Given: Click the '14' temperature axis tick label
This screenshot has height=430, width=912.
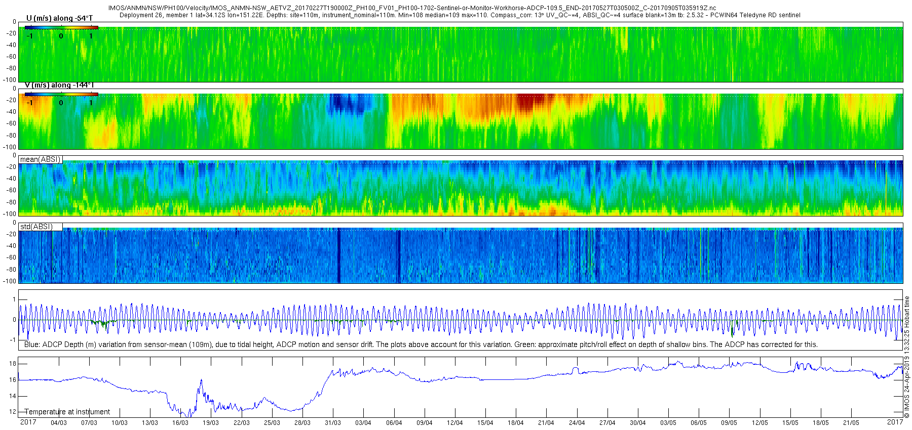Looking at the screenshot, I should pyautogui.click(x=13, y=396).
